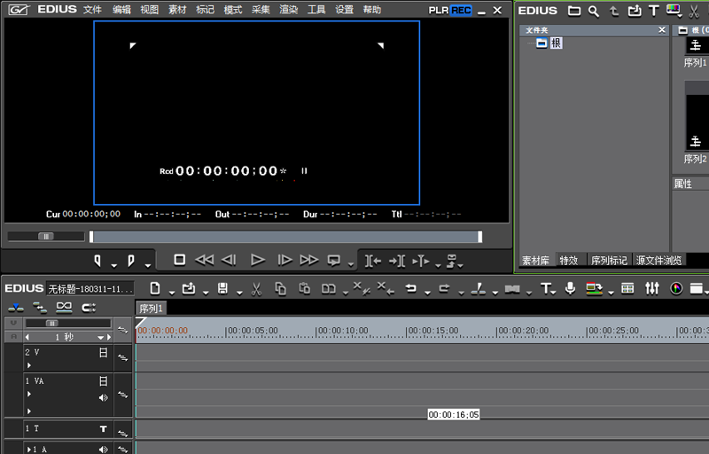Click the Add title (T) icon in bin
Viewport: 709px width, 454px height.
654,11
